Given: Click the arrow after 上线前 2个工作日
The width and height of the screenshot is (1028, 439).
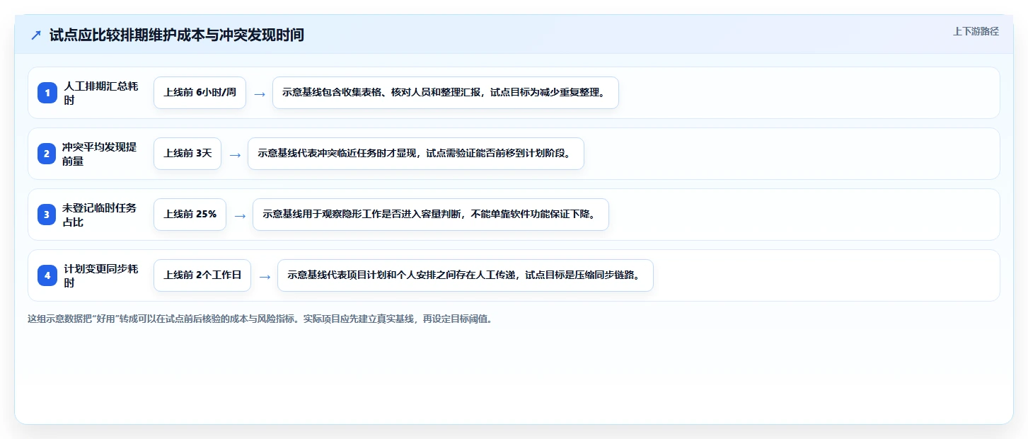Looking at the screenshot, I should [x=265, y=276].
